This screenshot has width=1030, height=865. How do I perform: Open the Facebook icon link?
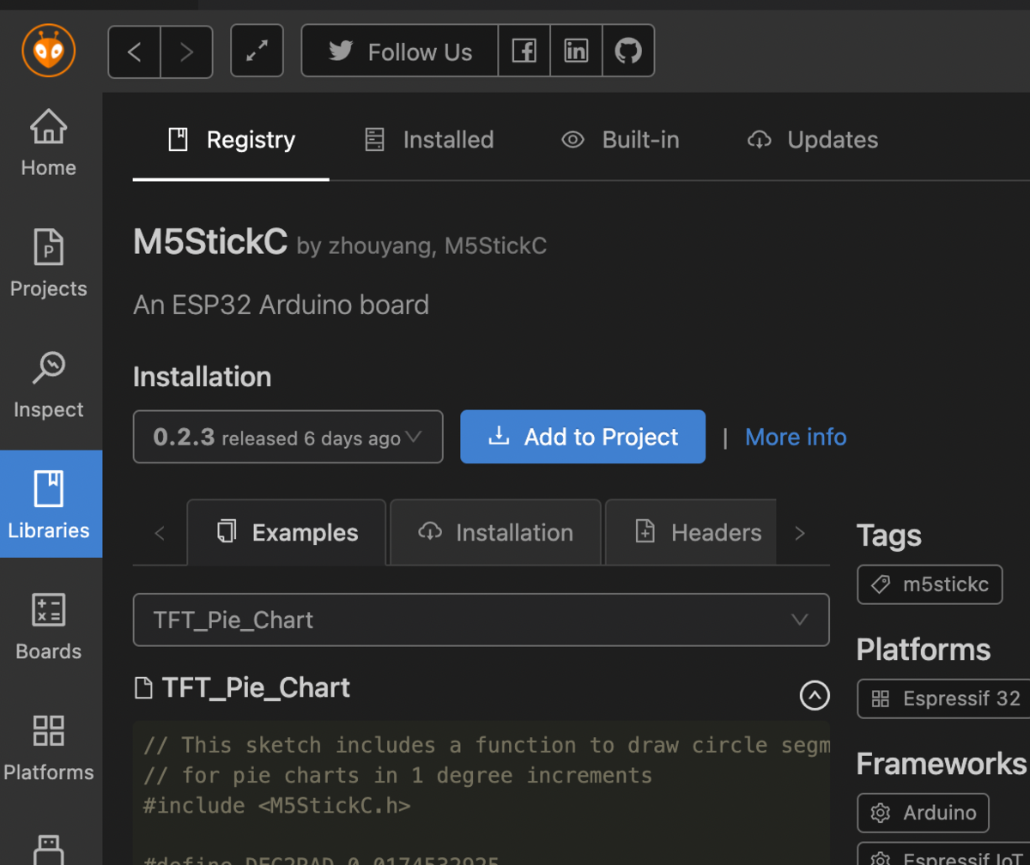tap(524, 51)
